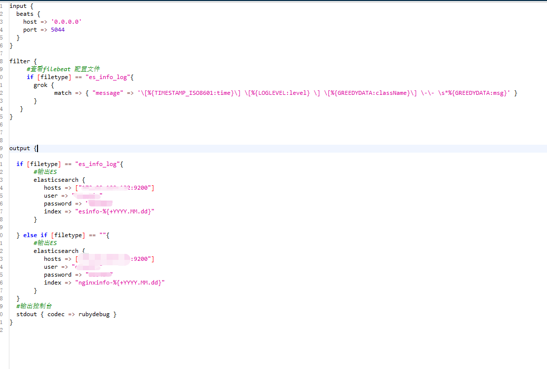Click the "esinfo-%{+YYYY.MM.dd}" index value
Screen dimensions: 547x369
[x=115, y=211]
